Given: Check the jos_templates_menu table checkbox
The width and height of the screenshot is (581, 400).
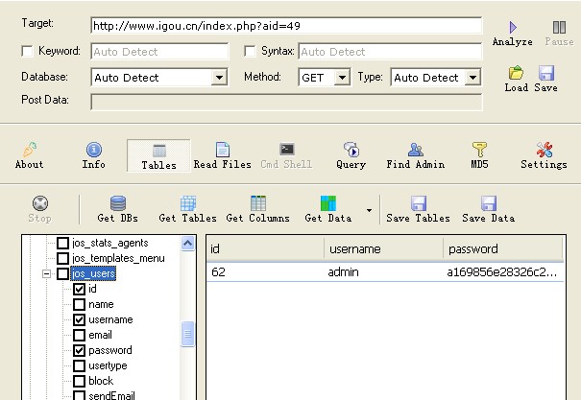Looking at the screenshot, I should [62, 258].
